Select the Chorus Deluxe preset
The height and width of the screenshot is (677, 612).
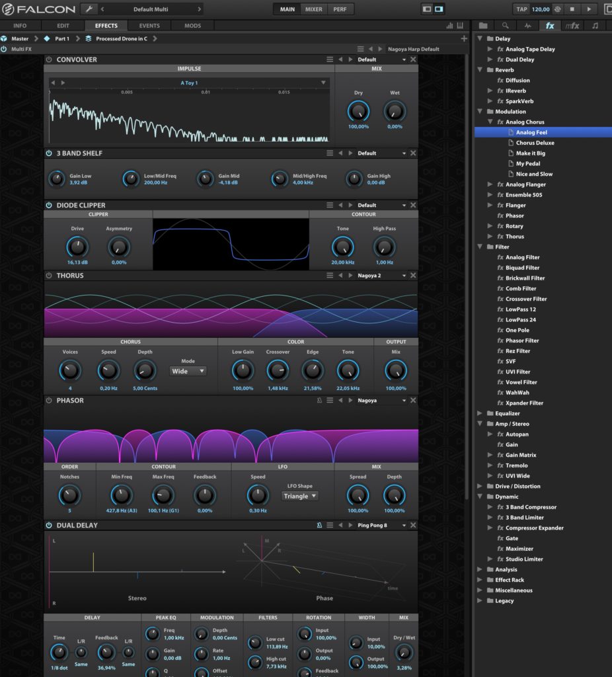[x=535, y=143]
